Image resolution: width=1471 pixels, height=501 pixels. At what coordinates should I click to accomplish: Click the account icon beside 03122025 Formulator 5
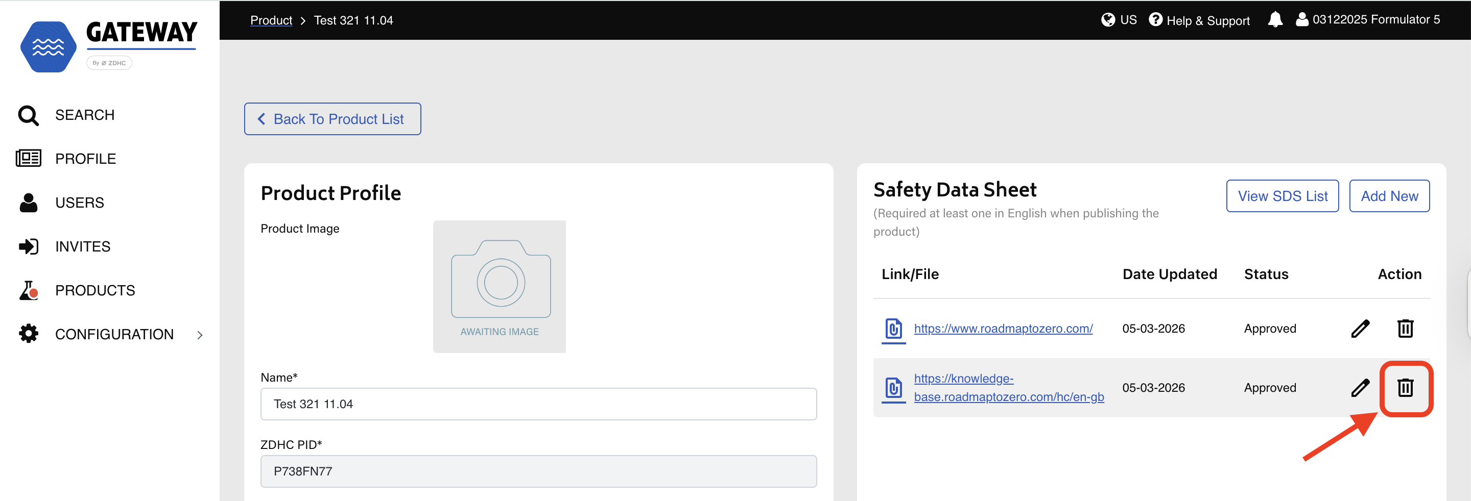[x=1301, y=19]
